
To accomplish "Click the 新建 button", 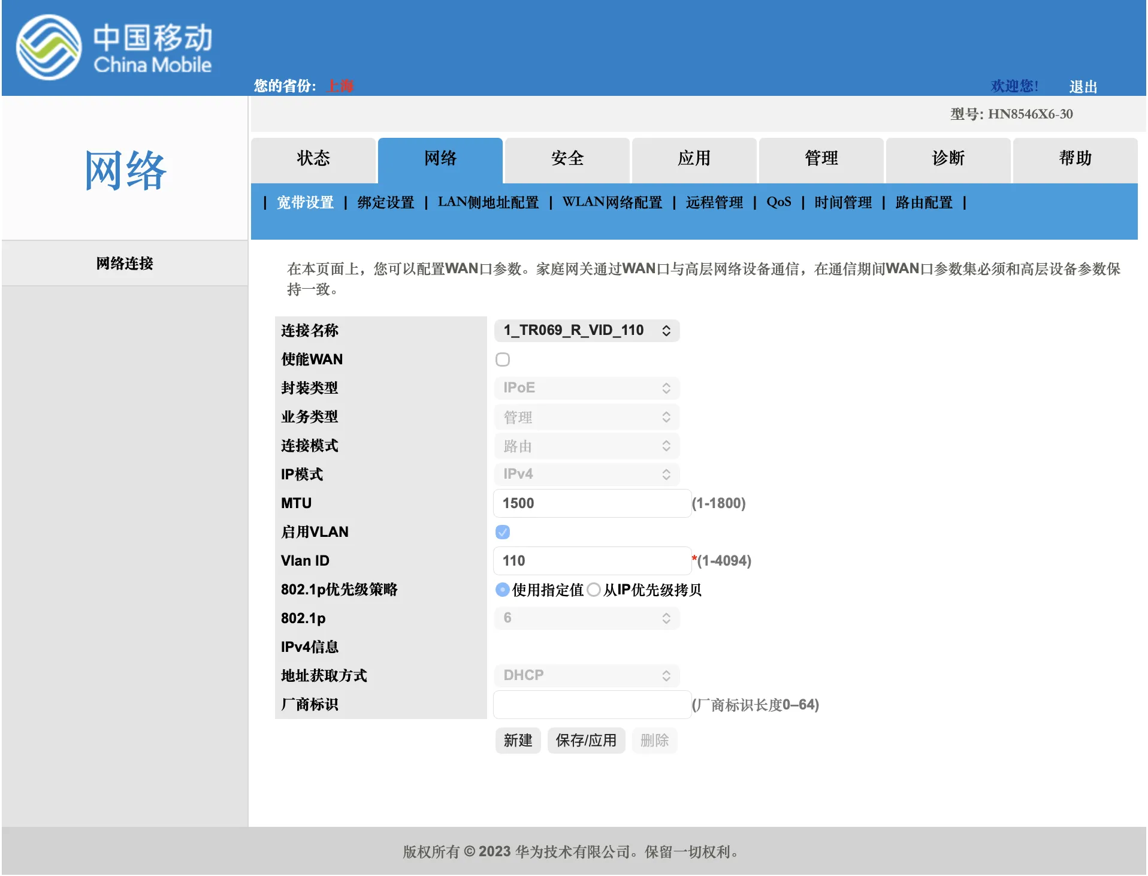I will coord(518,741).
